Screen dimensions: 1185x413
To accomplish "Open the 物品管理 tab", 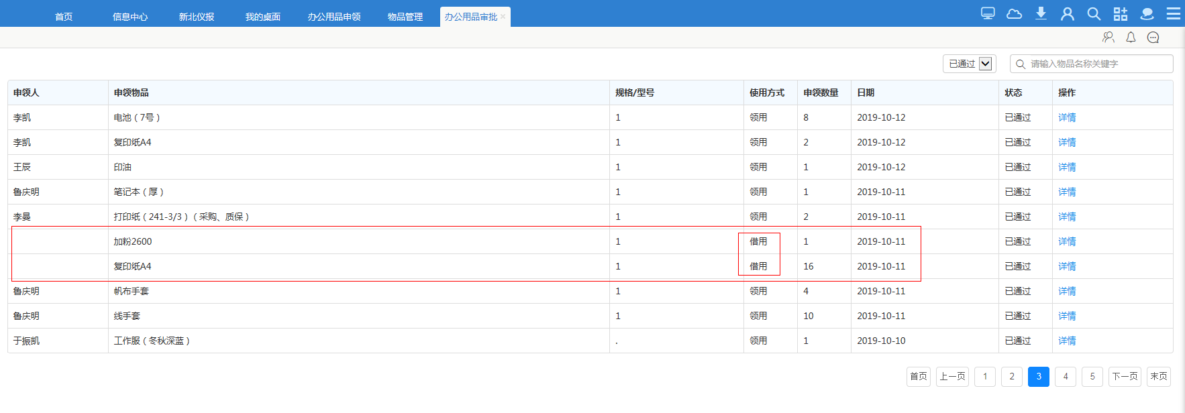I will pyautogui.click(x=405, y=17).
